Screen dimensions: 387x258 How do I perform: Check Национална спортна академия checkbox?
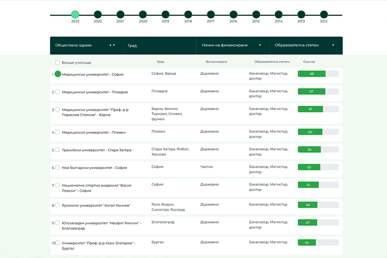[58, 185]
